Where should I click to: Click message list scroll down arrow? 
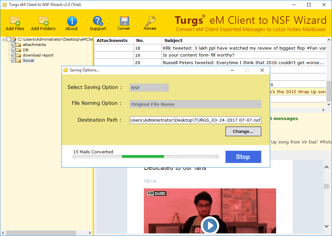(x=329, y=104)
